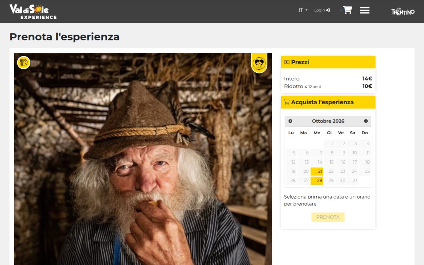
Task: Open the Val di Sole Experience logo
Action: [33, 11]
